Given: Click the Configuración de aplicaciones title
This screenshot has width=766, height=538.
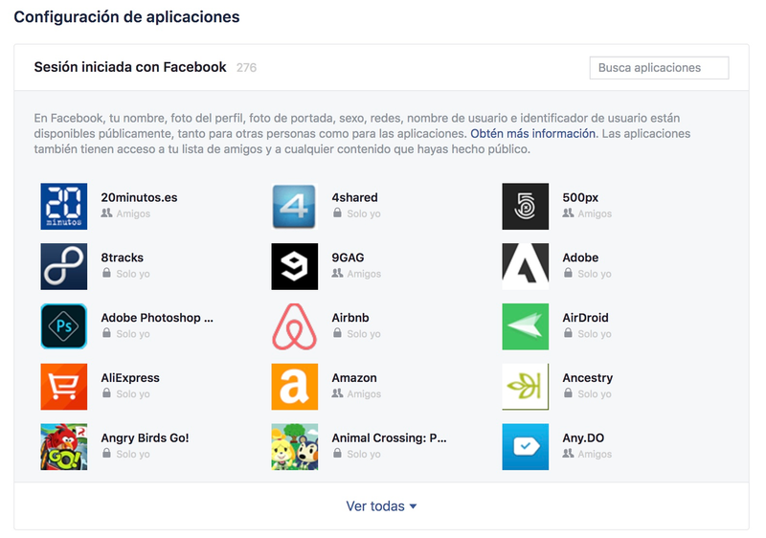Looking at the screenshot, I should click(126, 17).
